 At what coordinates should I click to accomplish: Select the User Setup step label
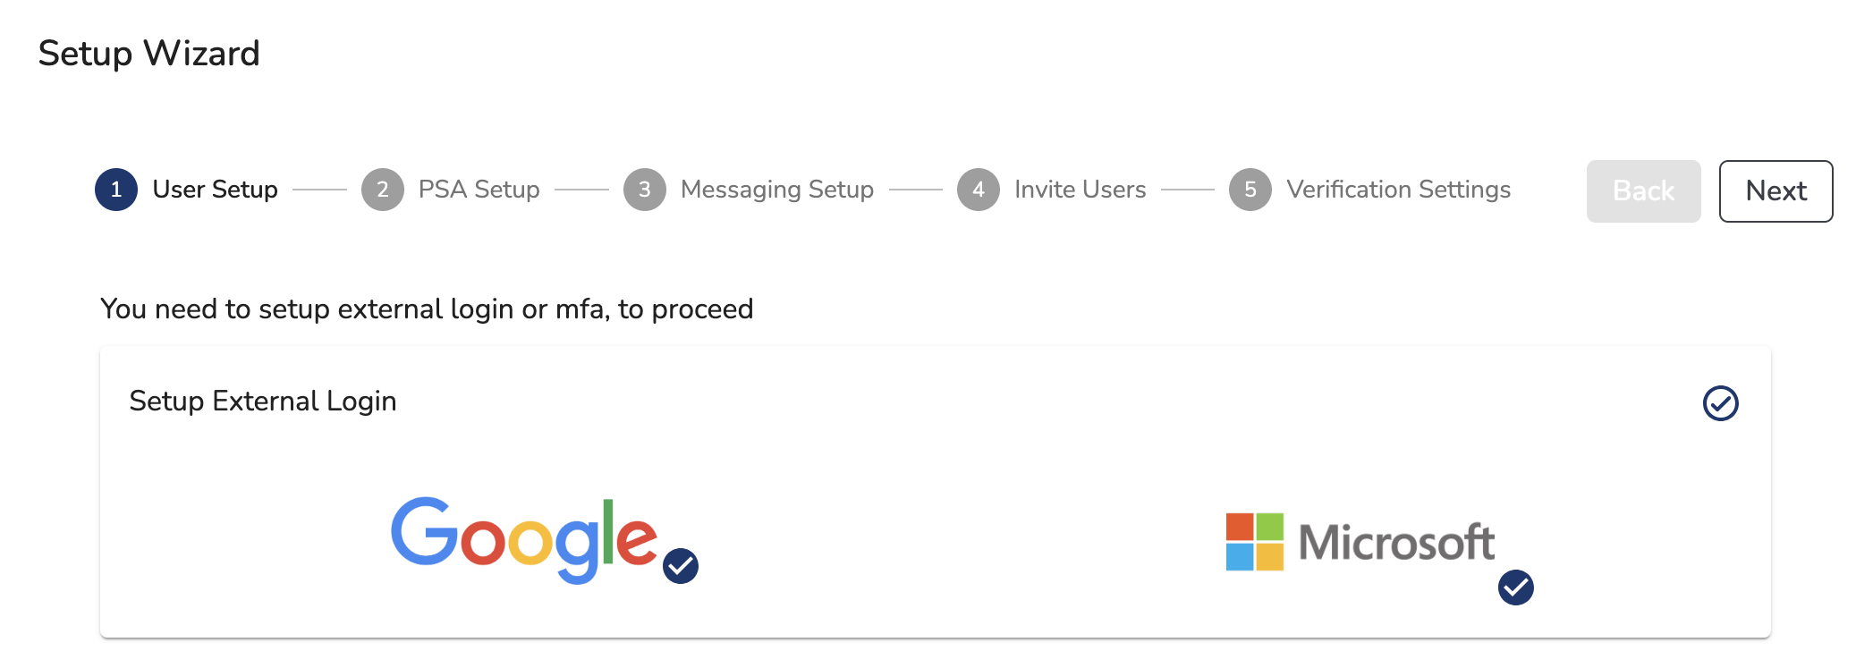pos(216,190)
